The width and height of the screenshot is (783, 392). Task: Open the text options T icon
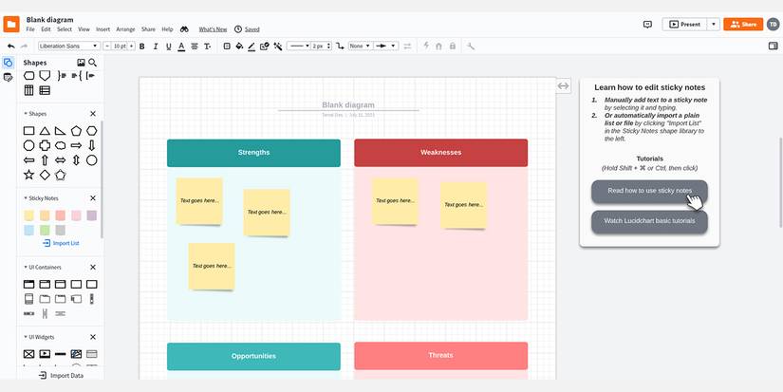click(207, 46)
